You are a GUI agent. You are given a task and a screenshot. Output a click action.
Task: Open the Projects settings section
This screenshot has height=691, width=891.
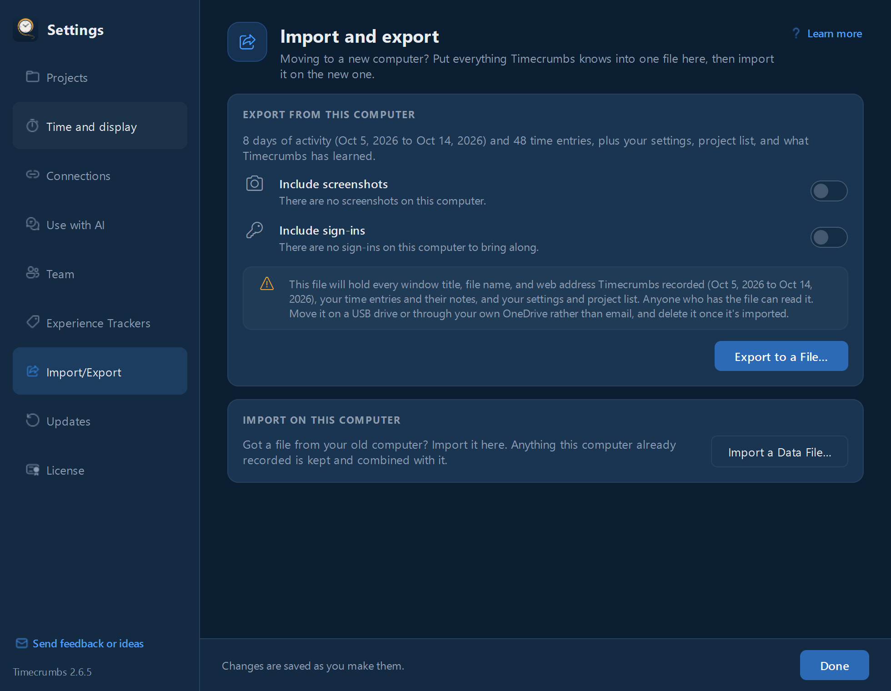100,77
